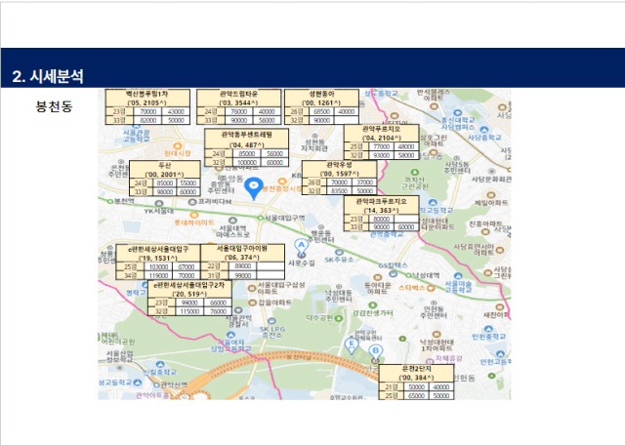
Task: Click the YK서울대 gray building icon
Action: tap(158, 204)
